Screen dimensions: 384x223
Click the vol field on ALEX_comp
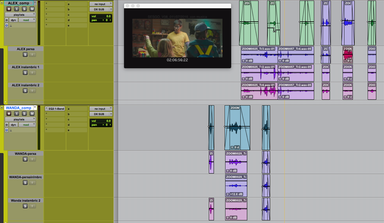pyautogui.click(x=101, y=16)
